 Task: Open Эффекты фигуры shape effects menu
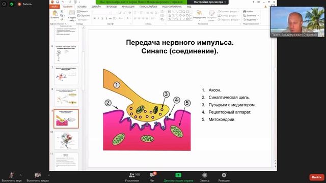click(x=229, y=20)
